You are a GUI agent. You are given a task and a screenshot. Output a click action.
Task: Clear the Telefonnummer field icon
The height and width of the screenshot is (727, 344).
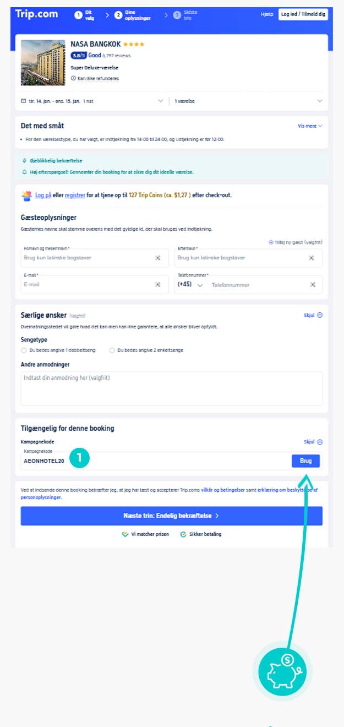(312, 285)
